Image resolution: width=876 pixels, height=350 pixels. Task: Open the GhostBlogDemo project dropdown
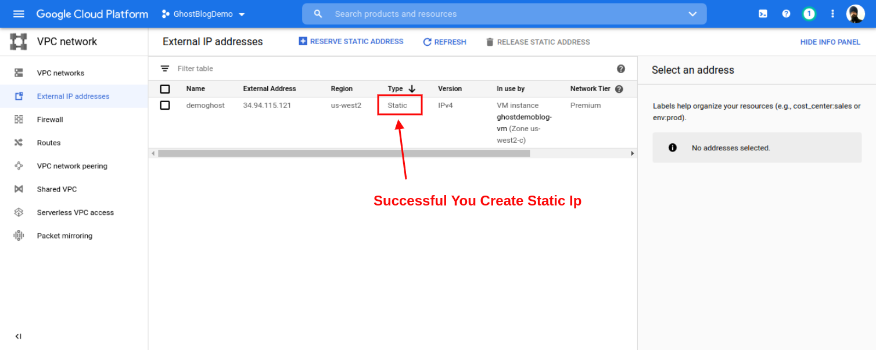202,13
